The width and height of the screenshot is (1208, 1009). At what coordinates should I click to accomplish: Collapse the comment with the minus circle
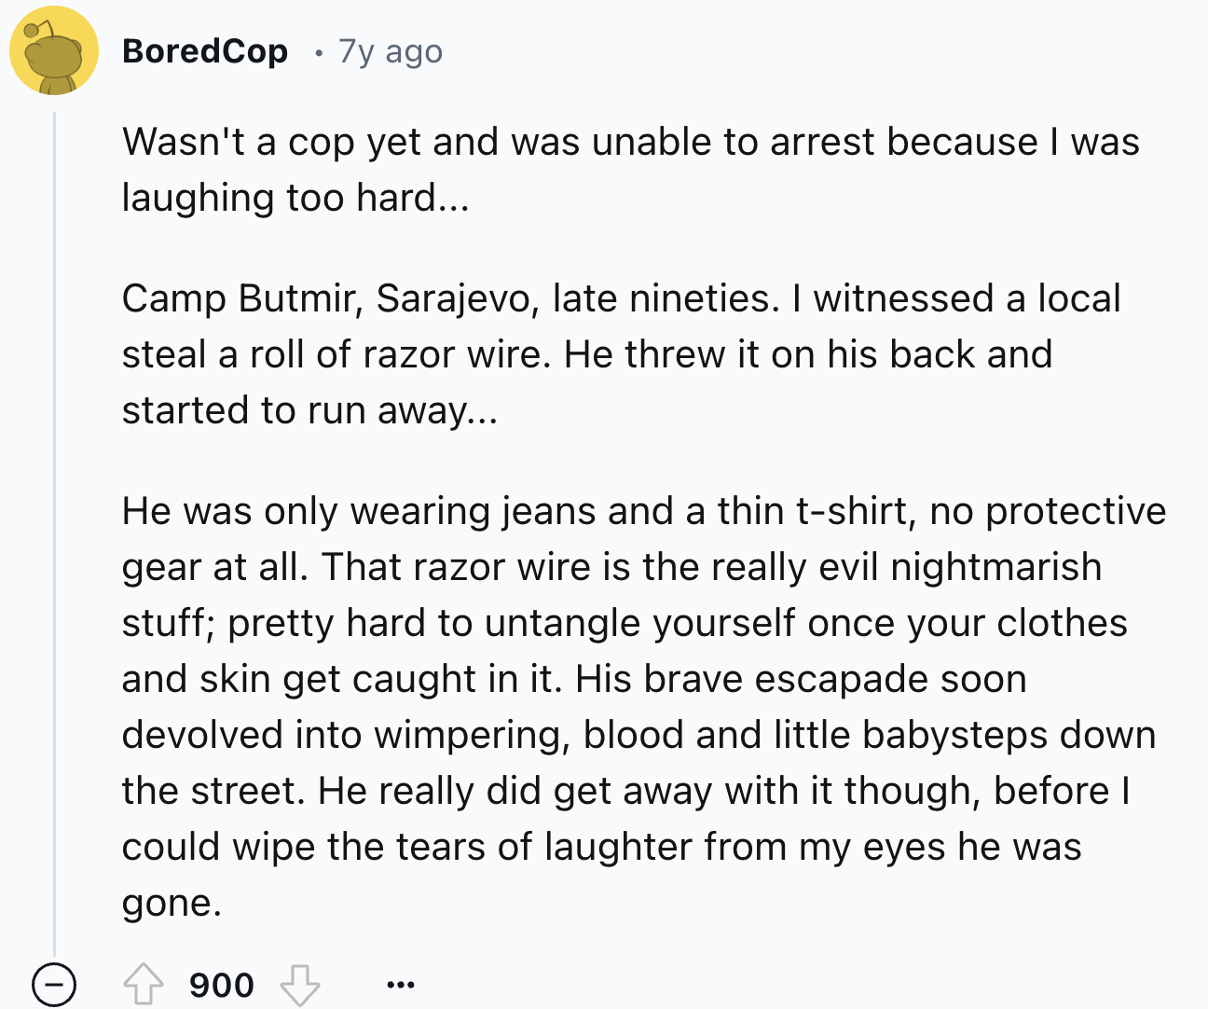click(54, 984)
